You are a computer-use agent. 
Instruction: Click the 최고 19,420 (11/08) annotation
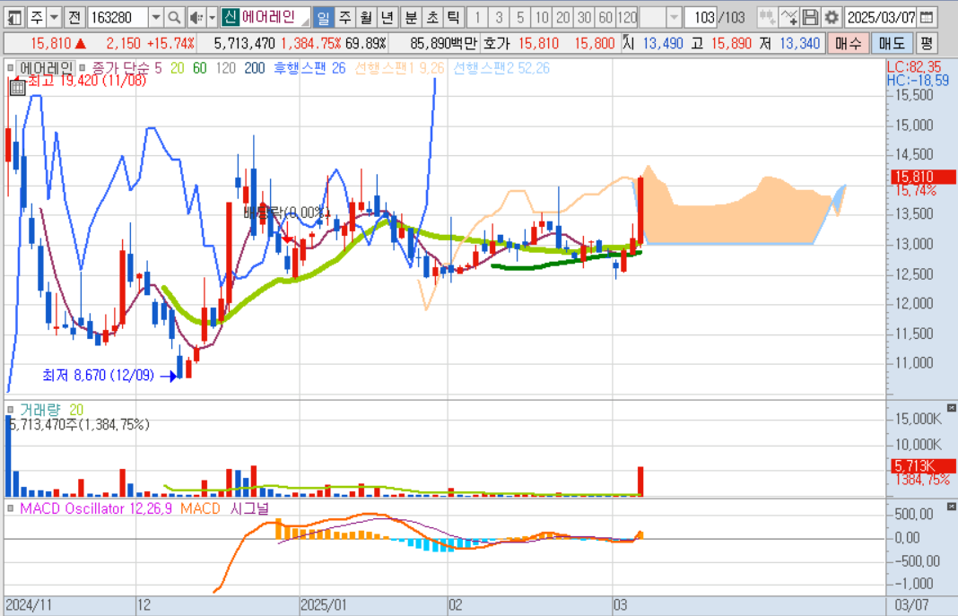[x=87, y=80]
